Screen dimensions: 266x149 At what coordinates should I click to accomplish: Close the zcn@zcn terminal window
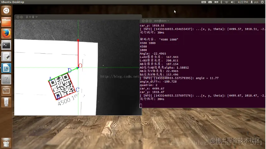tap(143, 21)
